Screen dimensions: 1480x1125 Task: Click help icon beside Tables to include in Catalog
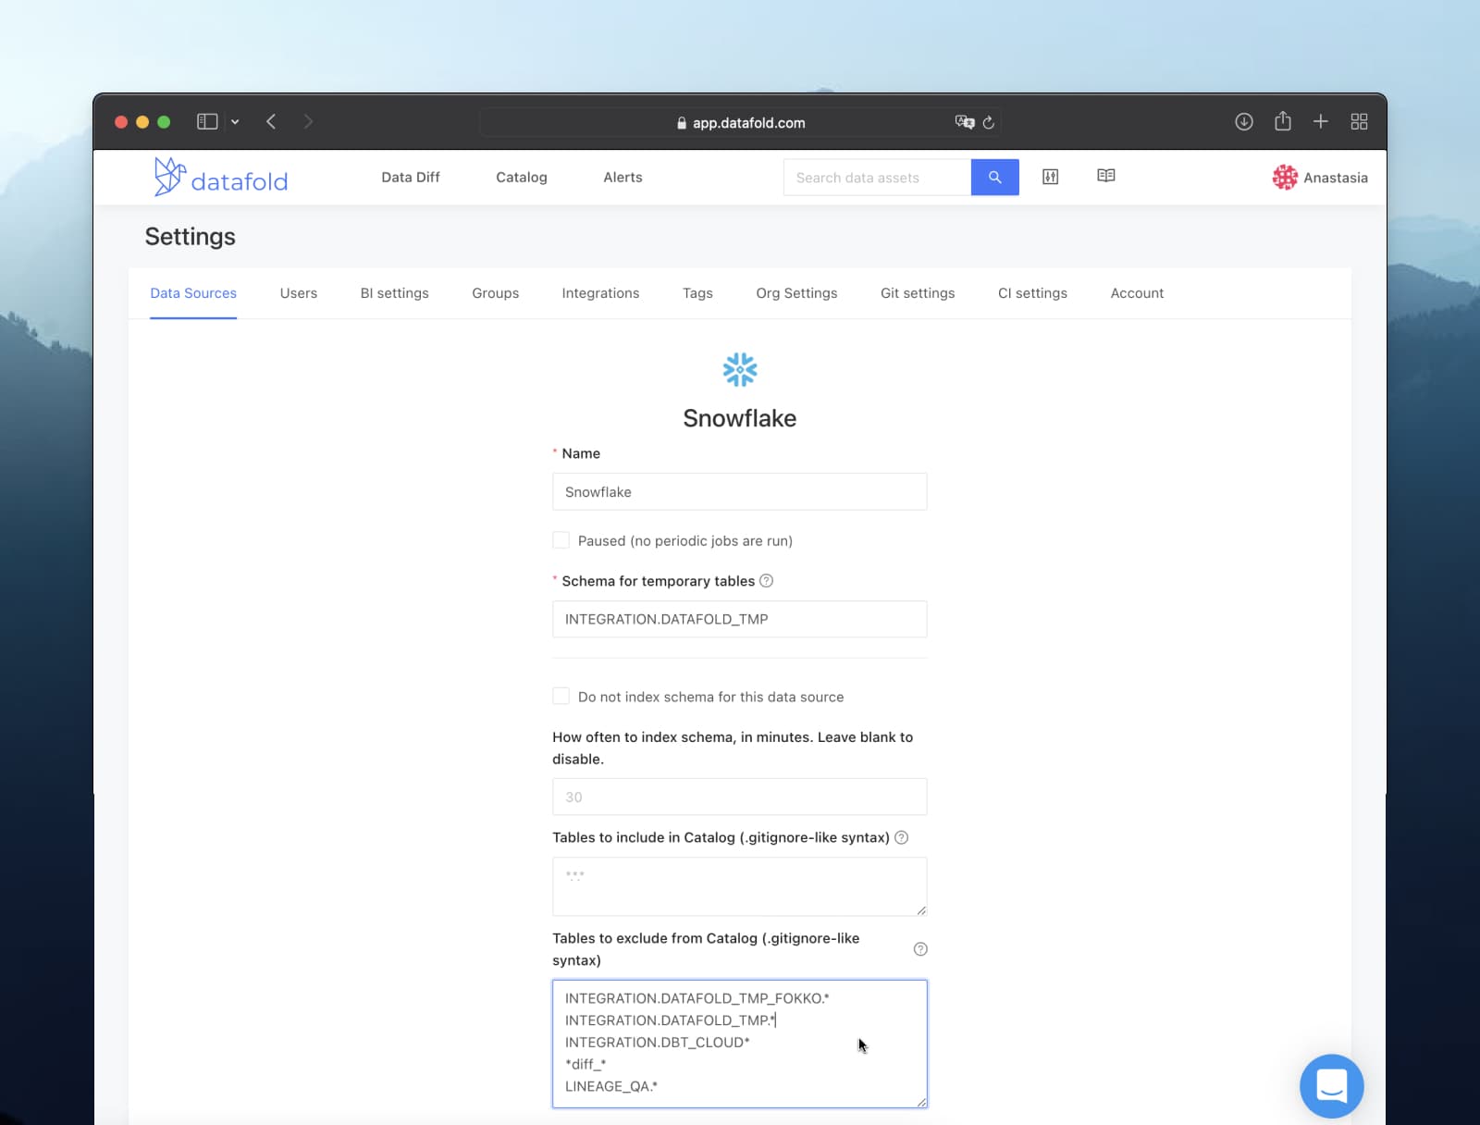point(901,837)
